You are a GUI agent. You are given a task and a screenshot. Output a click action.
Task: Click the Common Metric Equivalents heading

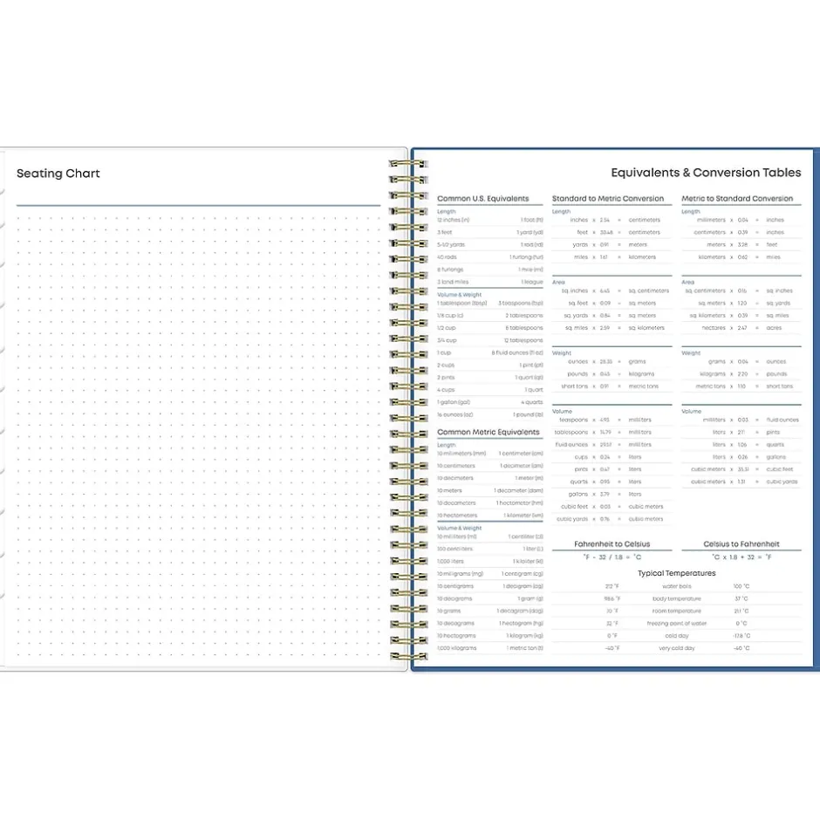click(488, 433)
